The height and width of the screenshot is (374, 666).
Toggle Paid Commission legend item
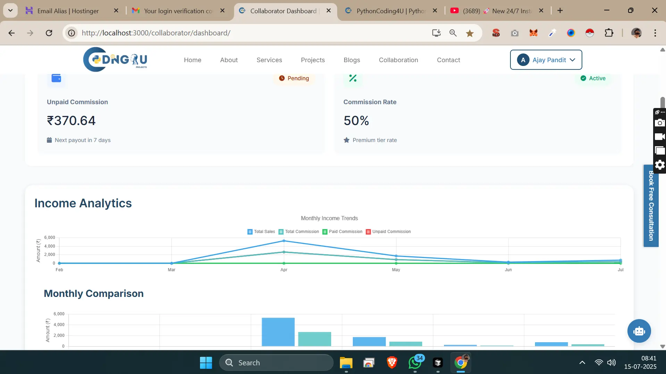pyautogui.click(x=342, y=232)
